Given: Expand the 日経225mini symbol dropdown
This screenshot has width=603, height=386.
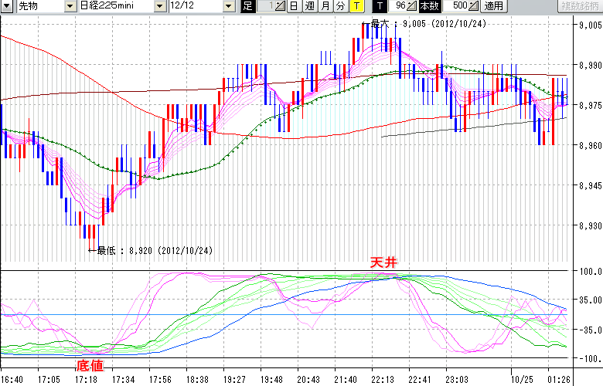Looking at the screenshot, I should click(x=159, y=6).
